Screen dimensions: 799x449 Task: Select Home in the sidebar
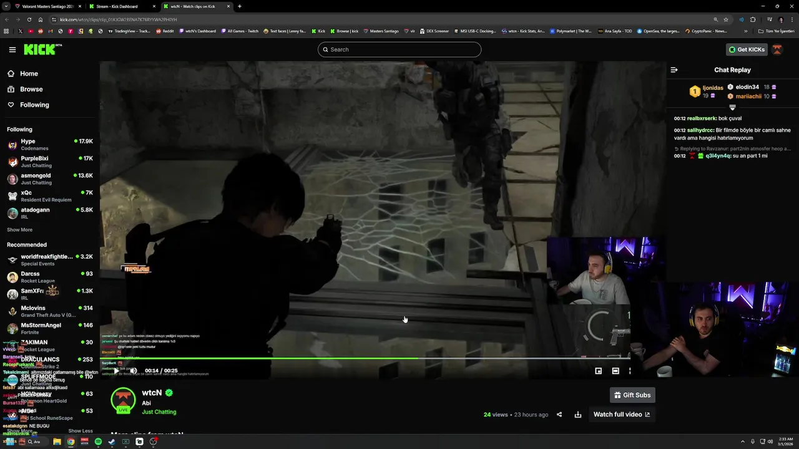pos(24,74)
